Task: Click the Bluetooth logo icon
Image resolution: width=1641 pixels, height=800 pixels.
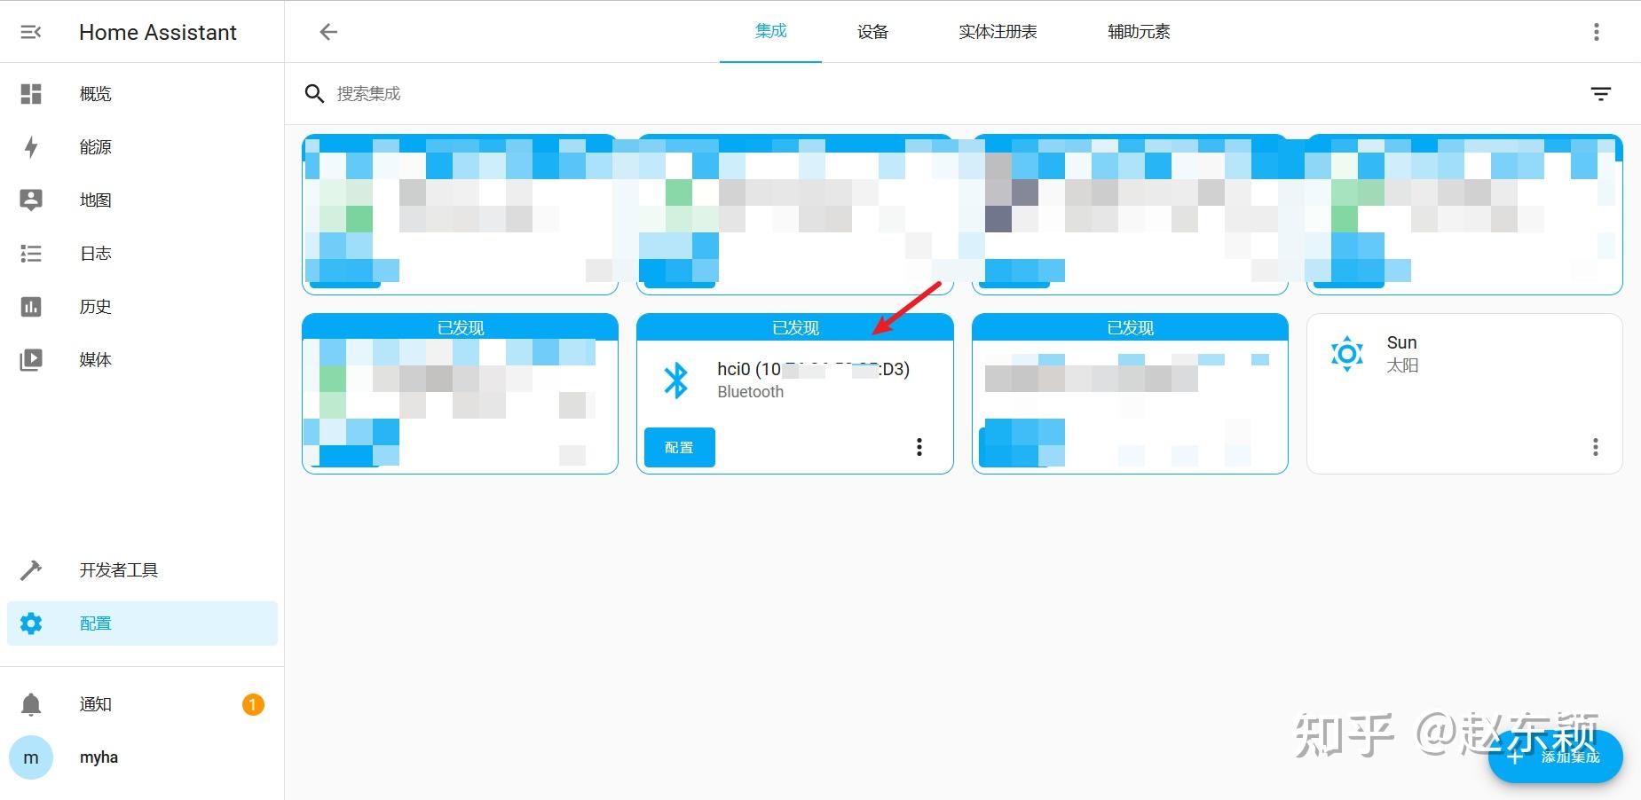Action: (676, 380)
